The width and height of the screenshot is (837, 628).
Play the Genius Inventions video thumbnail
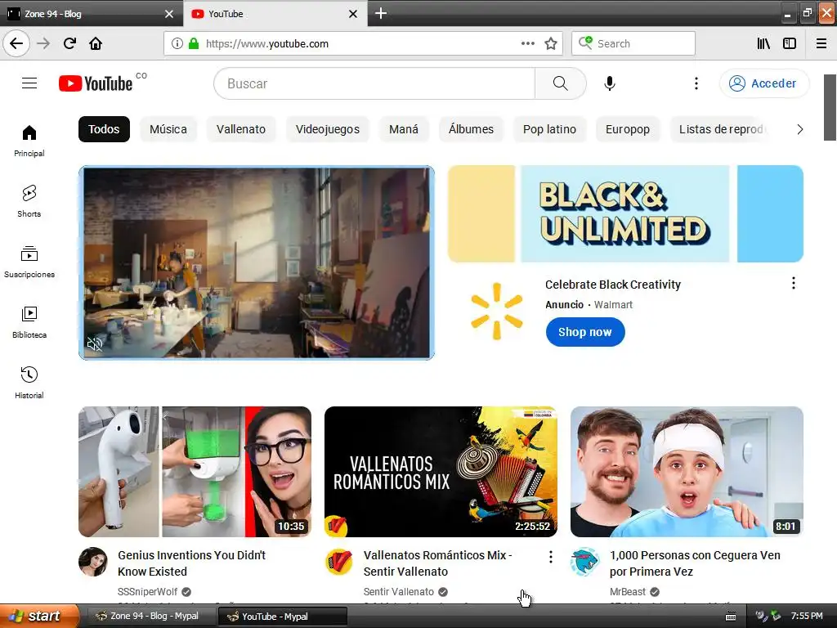point(195,472)
